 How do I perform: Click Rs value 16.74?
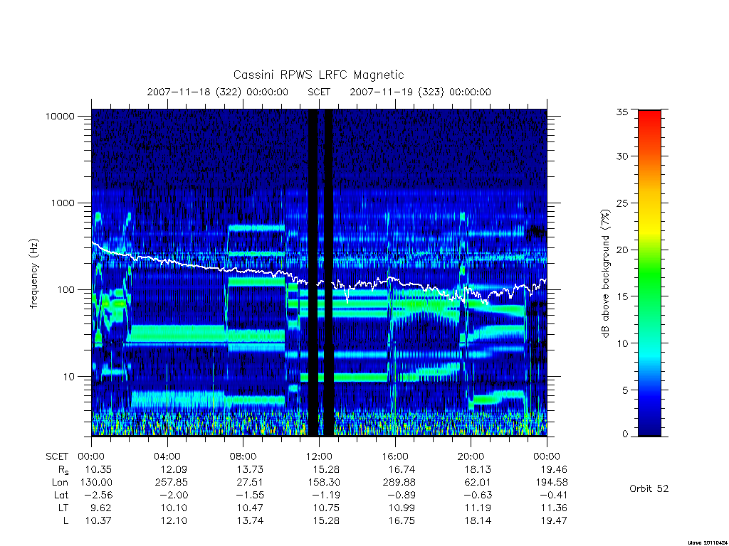click(402, 469)
